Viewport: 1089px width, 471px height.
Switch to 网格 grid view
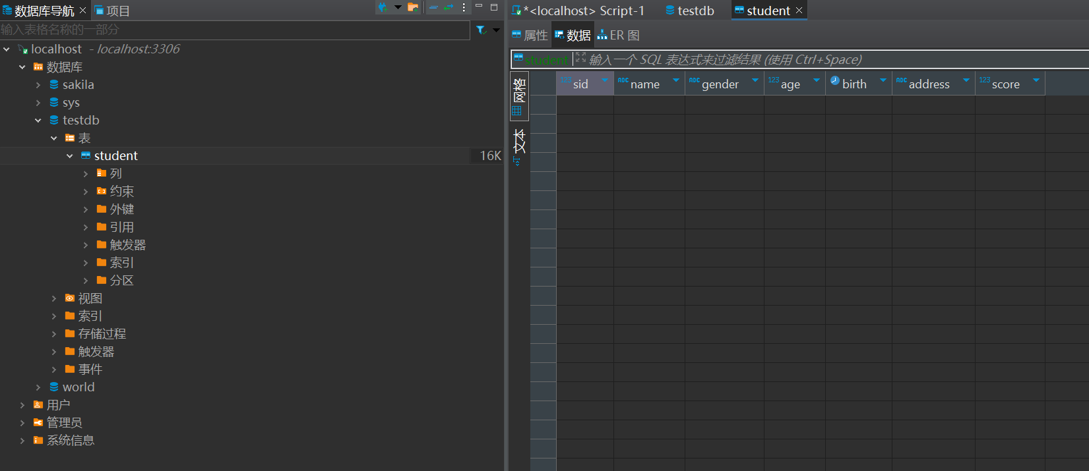[519, 96]
